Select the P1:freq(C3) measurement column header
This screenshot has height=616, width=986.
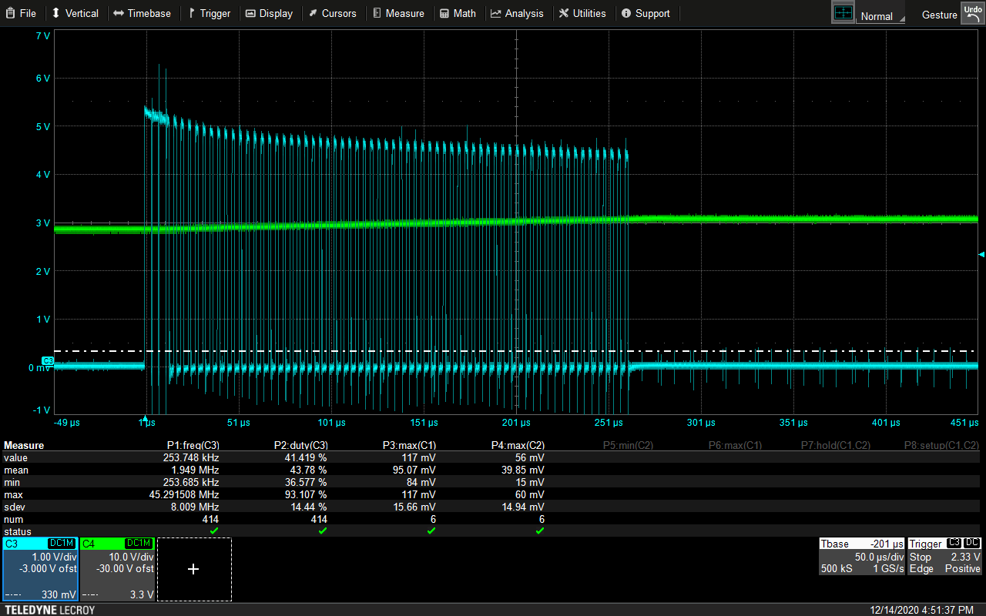[x=193, y=445]
